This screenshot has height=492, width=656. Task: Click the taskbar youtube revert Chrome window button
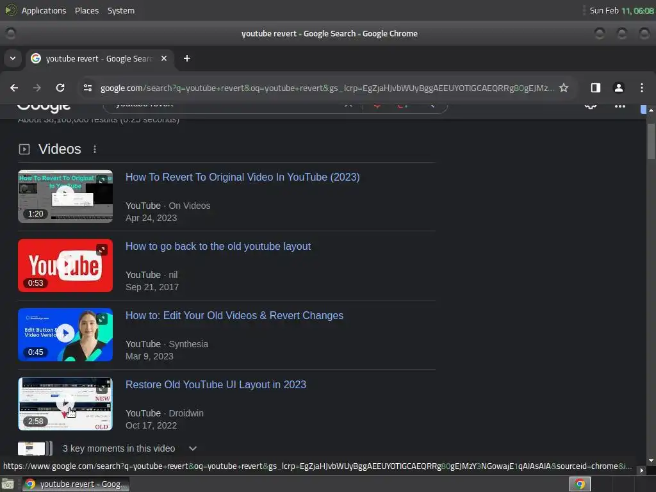click(x=76, y=484)
